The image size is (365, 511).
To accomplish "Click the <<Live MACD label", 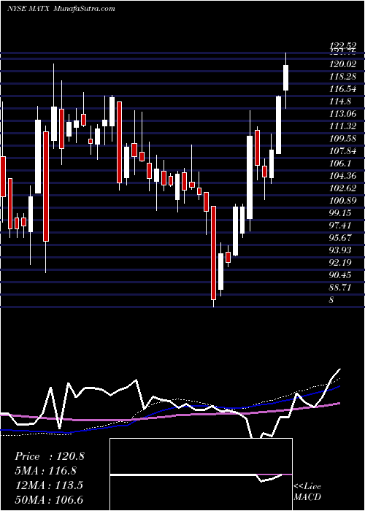I will 307,491.
